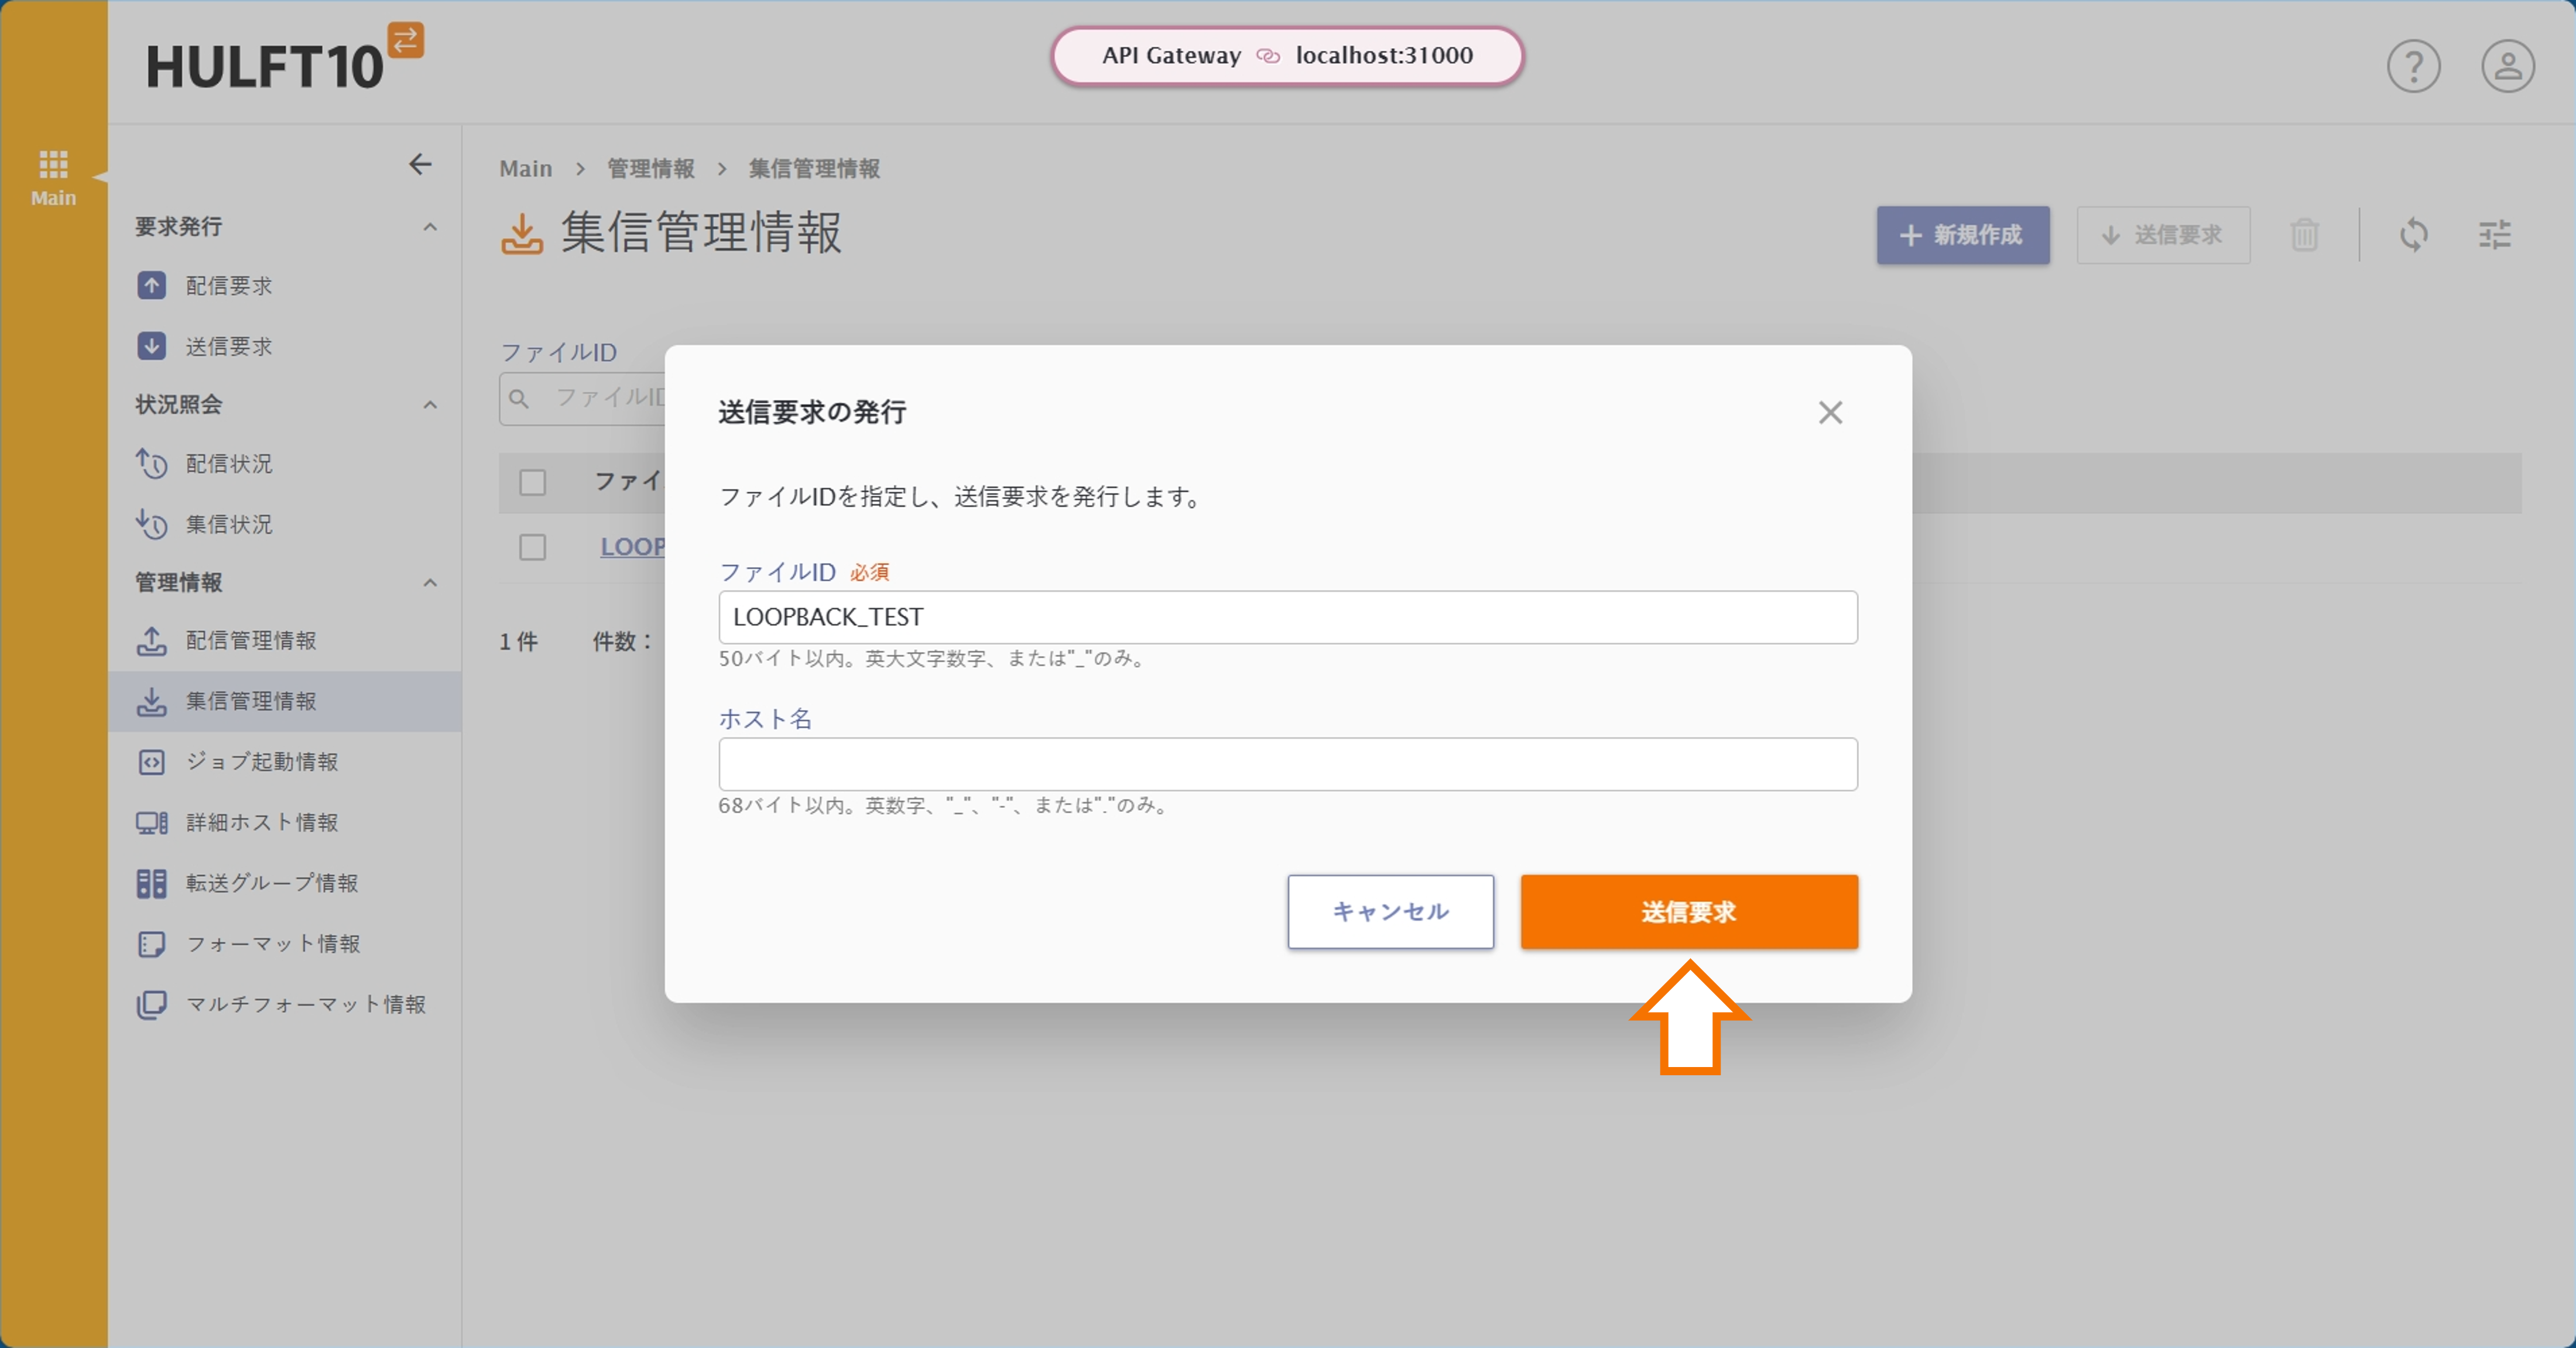
Task: Select 配信管理情報 menu entry
Action: pos(251,641)
